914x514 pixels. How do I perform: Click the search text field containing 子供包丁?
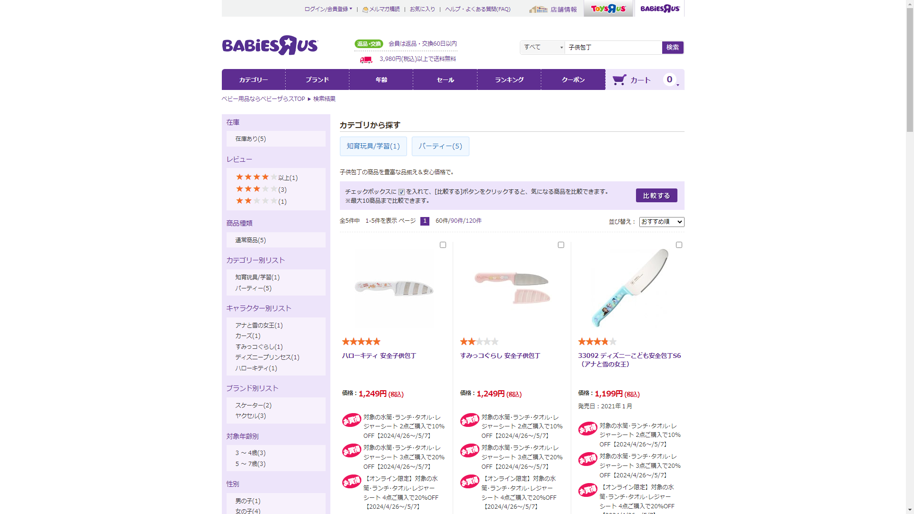point(613,47)
